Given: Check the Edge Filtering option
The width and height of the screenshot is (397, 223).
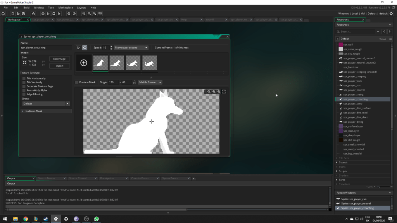Looking at the screenshot, I should tap(24, 94).
